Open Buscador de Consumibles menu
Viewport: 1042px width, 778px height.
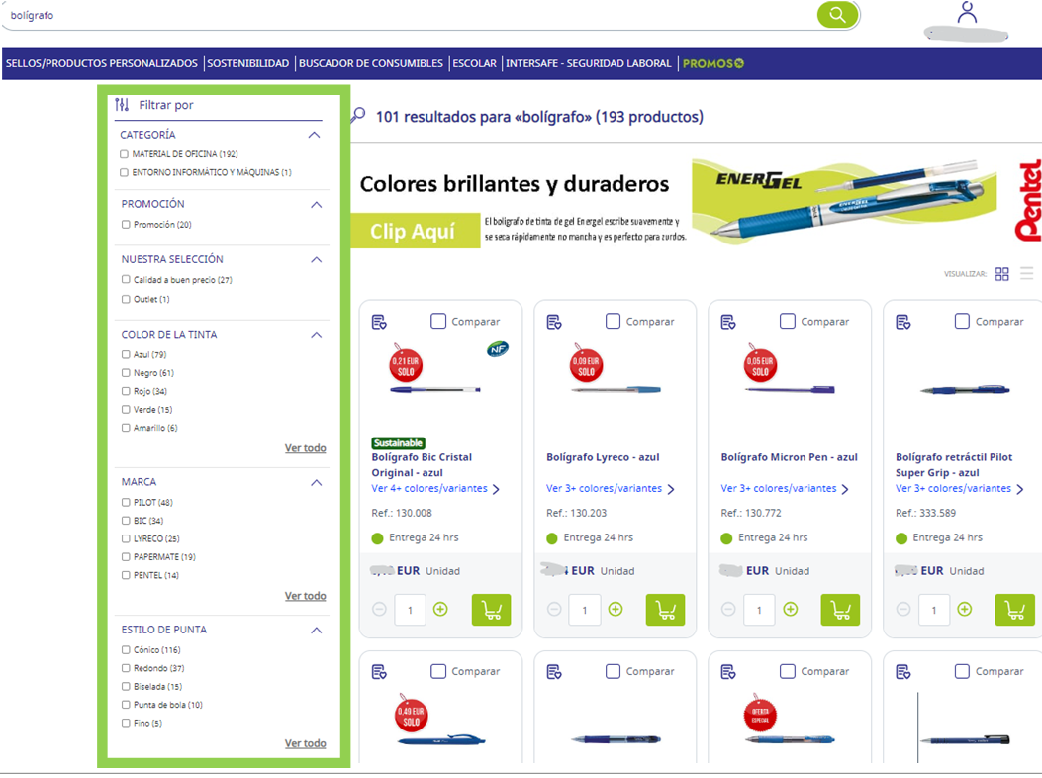click(x=371, y=63)
